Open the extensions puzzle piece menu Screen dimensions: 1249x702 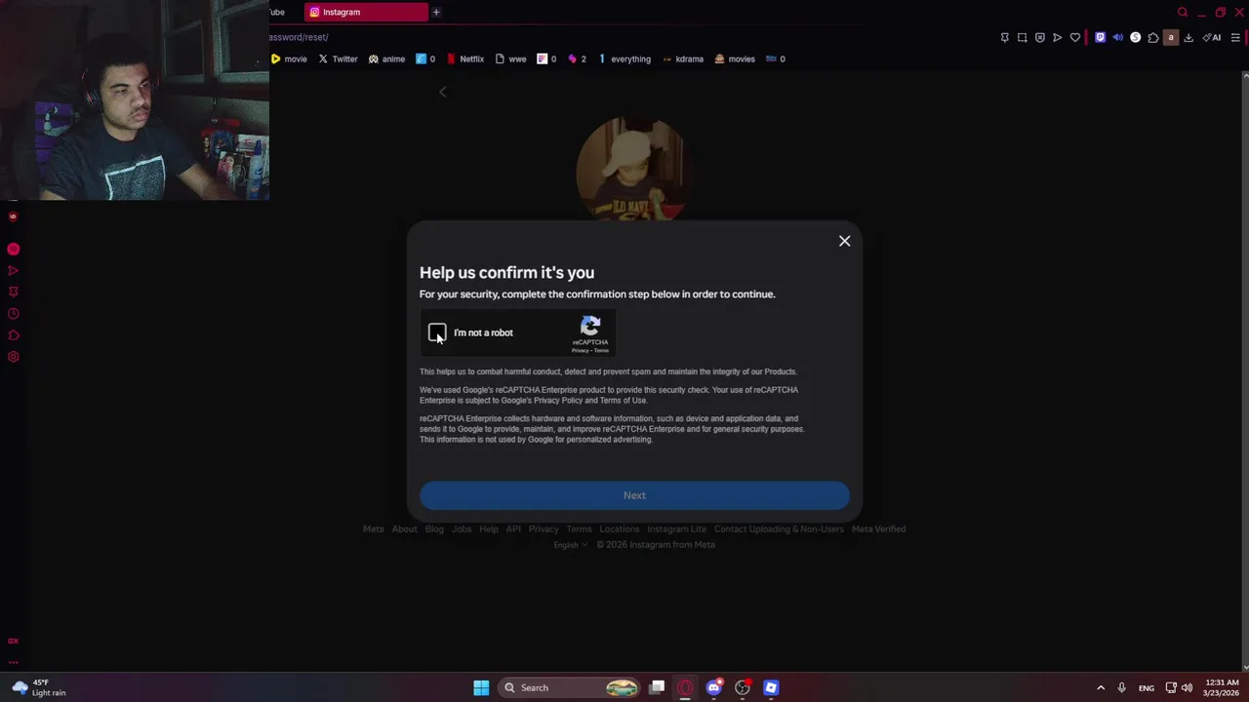pyautogui.click(x=1152, y=37)
